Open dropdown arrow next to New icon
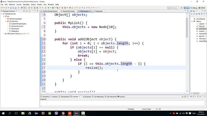 coord(4,8)
